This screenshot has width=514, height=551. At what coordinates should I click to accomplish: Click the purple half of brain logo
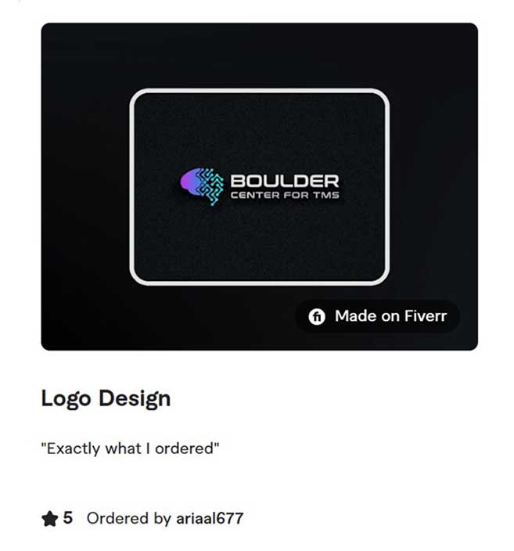click(x=190, y=182)
